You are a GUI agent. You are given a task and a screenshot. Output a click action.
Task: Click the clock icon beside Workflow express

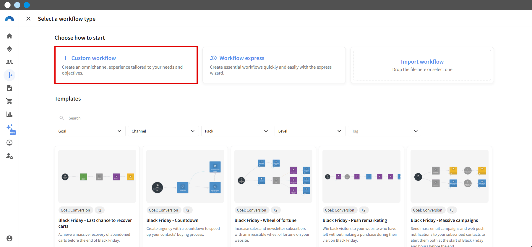click(213, 58)
